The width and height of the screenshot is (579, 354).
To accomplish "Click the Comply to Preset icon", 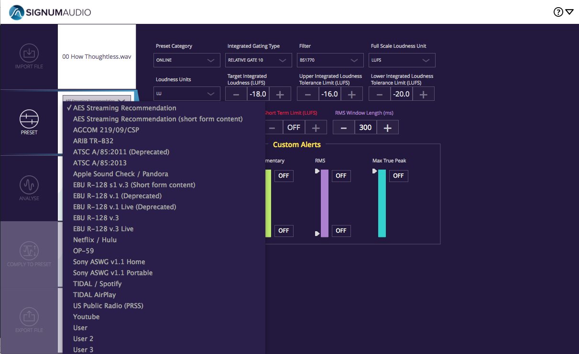I will pyautogui.click(x=29, y=251).
